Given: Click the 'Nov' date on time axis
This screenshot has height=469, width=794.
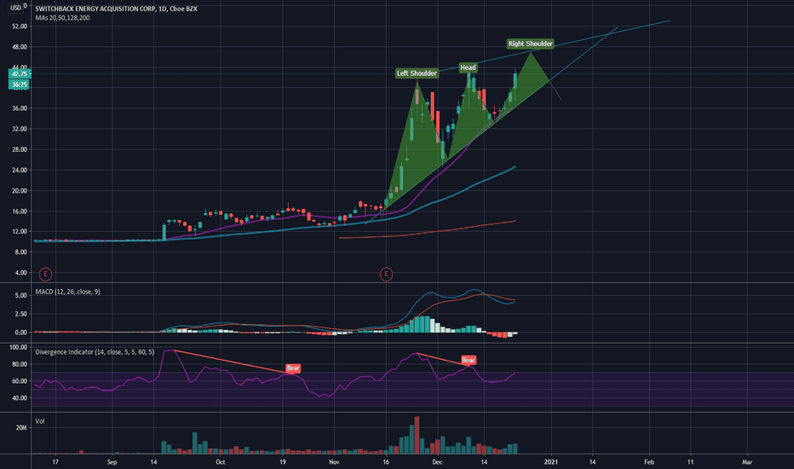Looking at the screenshot, I should 334,462.
